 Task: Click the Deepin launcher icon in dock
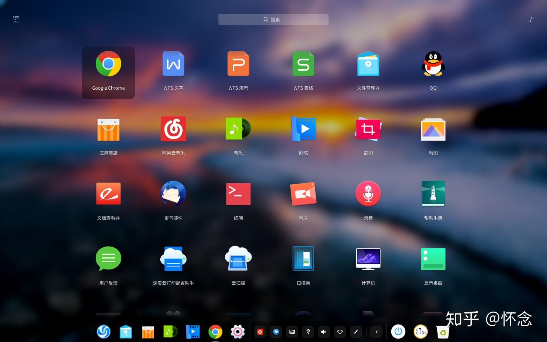pyautogui.click(x=103, y=332)
